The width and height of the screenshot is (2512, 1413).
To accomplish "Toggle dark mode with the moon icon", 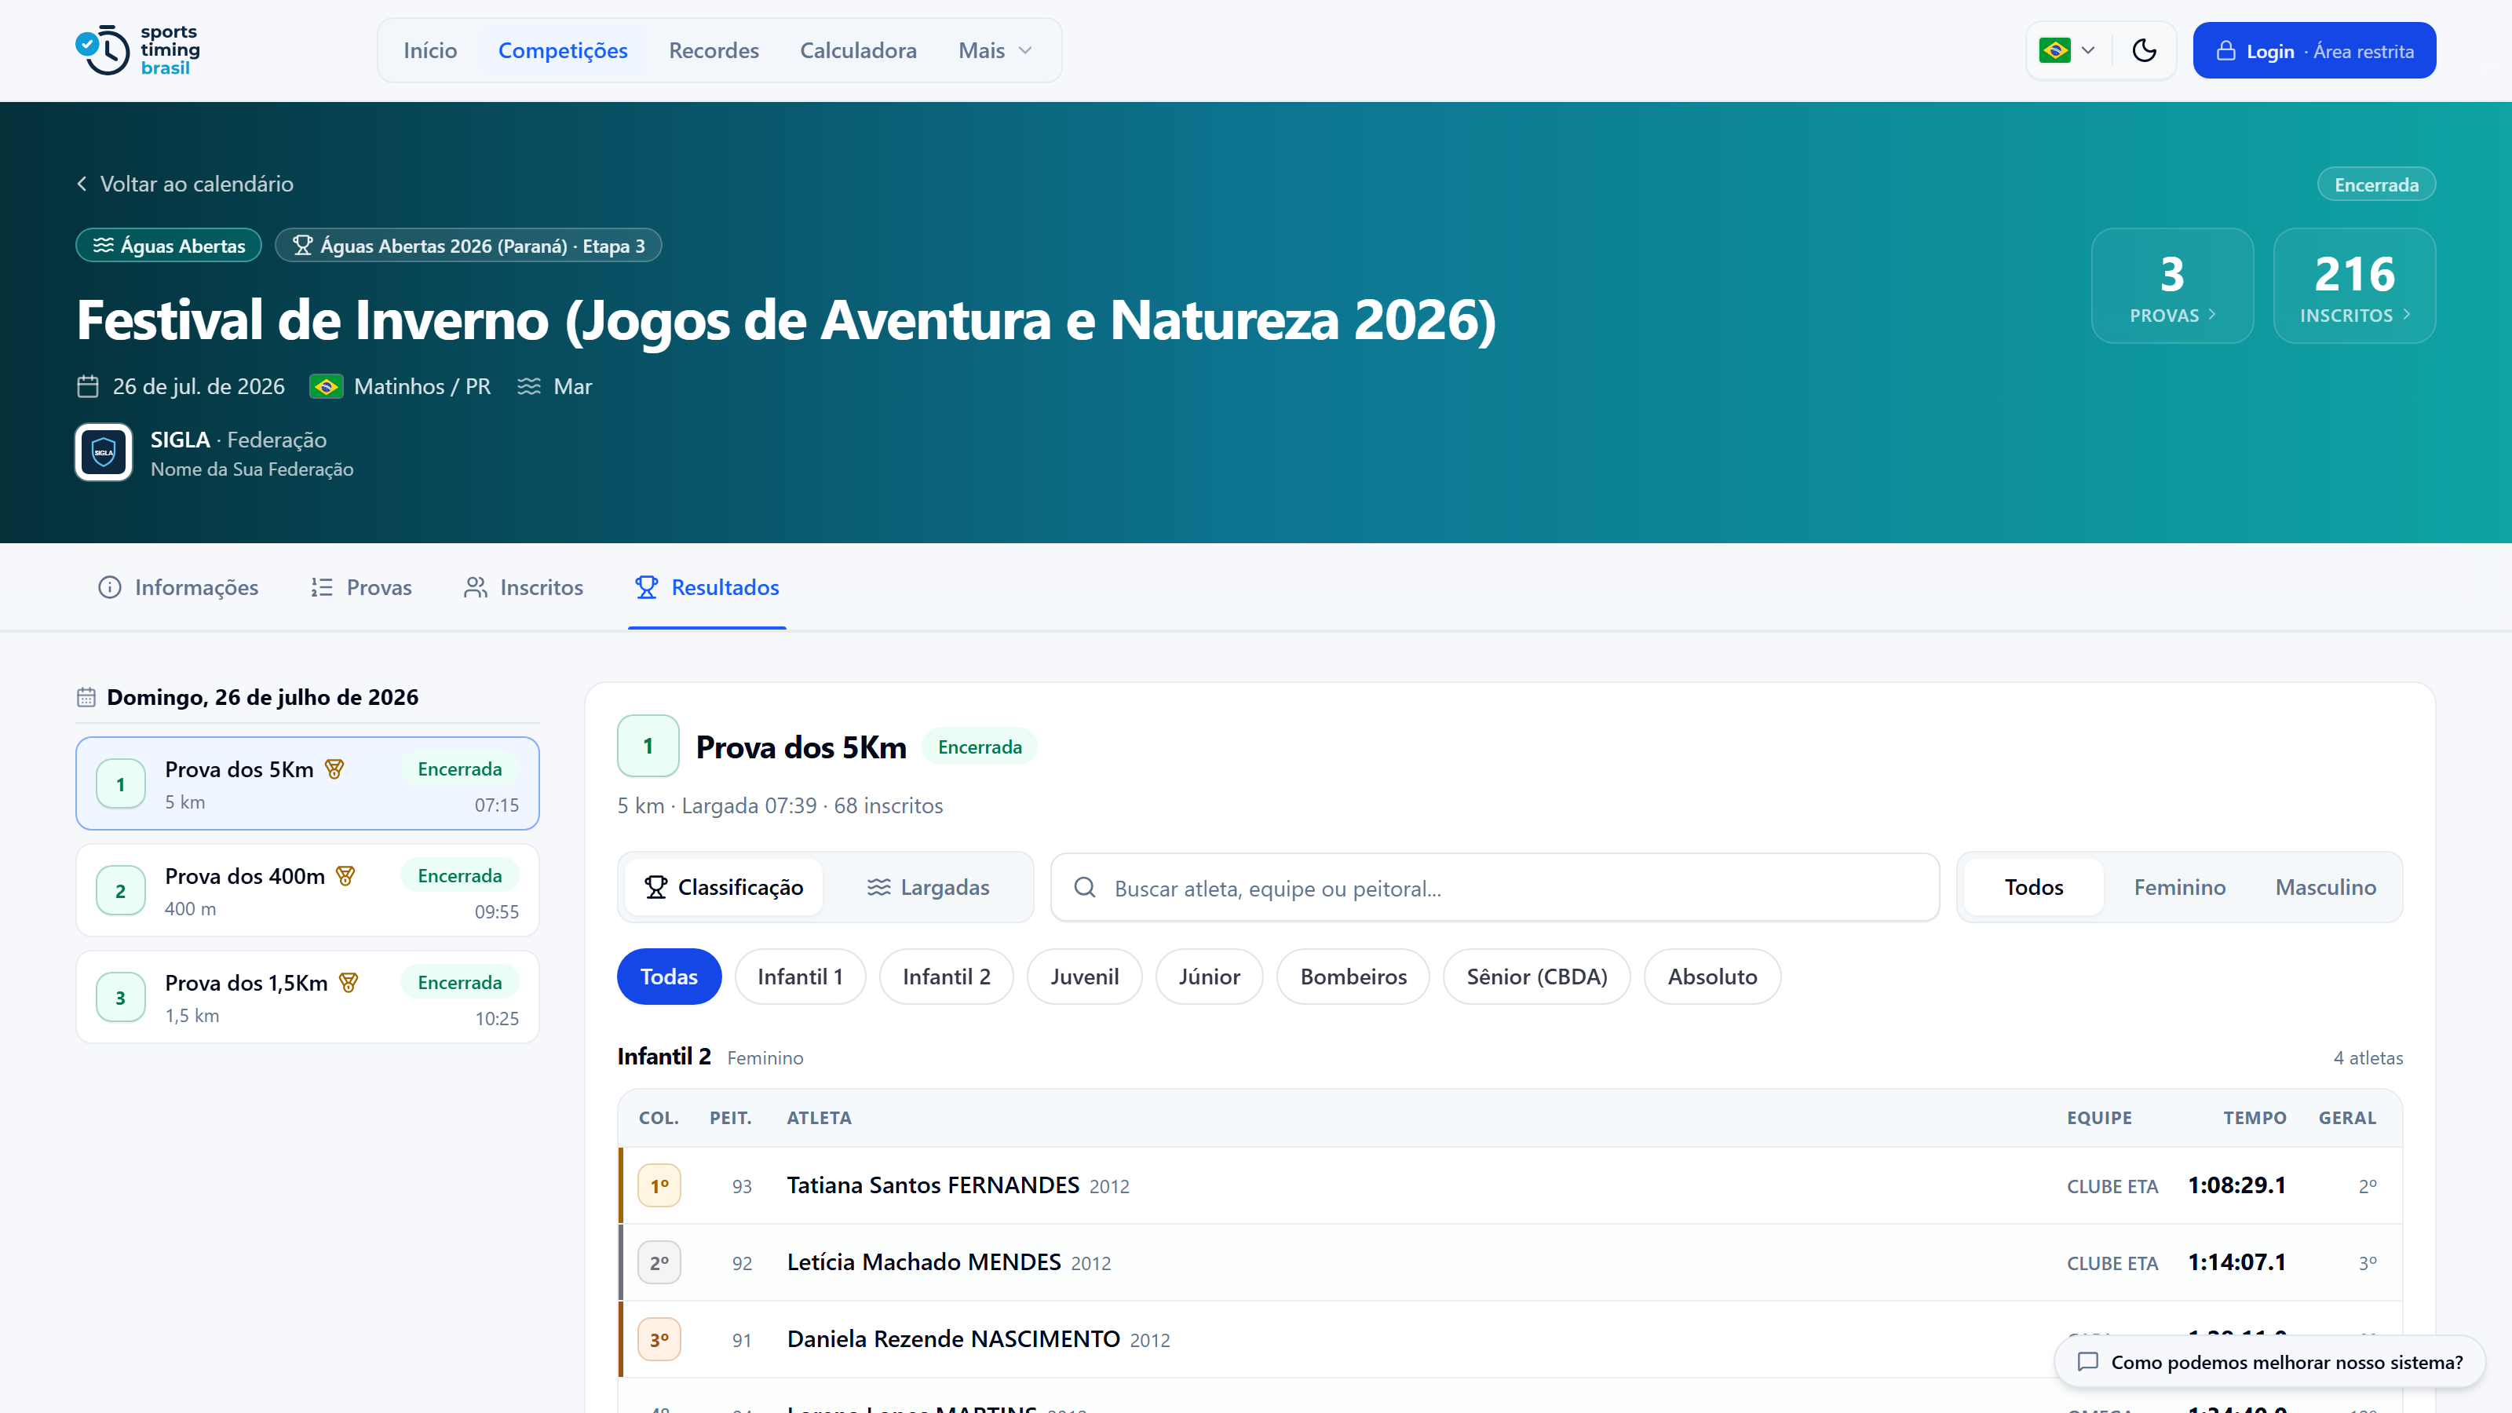I will (x=2143, y=51).
